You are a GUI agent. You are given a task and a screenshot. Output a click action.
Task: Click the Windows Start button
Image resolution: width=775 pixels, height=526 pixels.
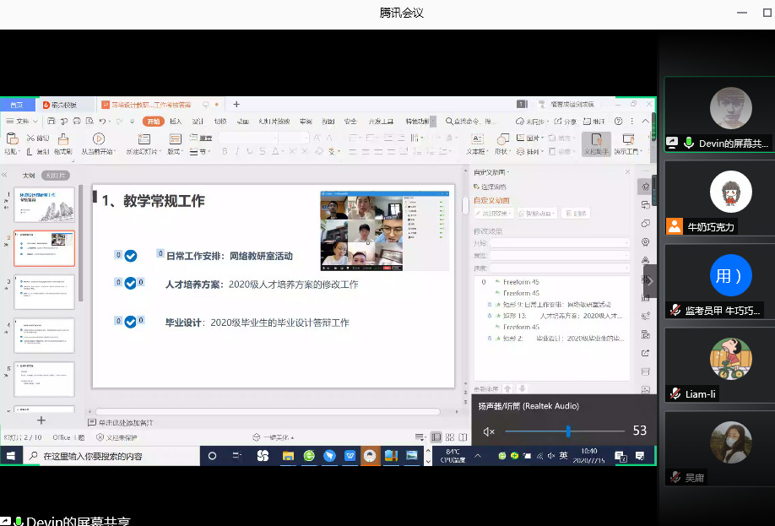pyautogui.click(x=11, y=456)
